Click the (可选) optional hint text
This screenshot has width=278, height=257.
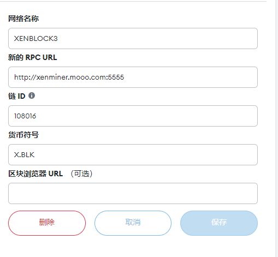[81, 174]
